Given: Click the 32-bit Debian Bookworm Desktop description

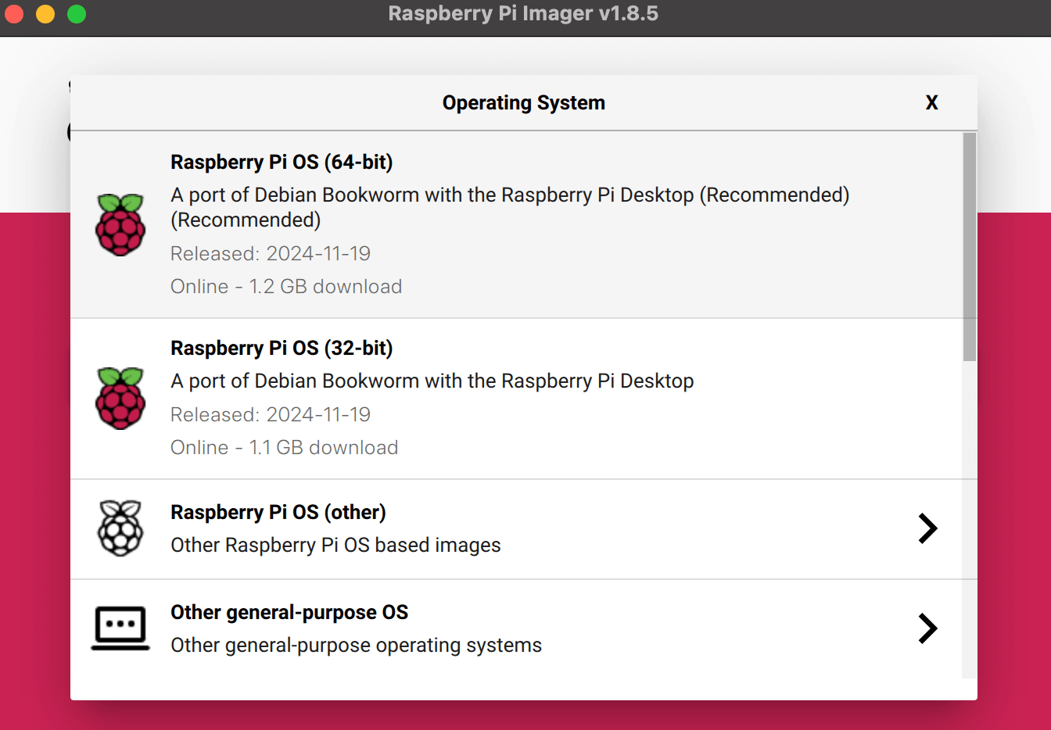Looking at the screenshot, I should click(x=432, y=381).
